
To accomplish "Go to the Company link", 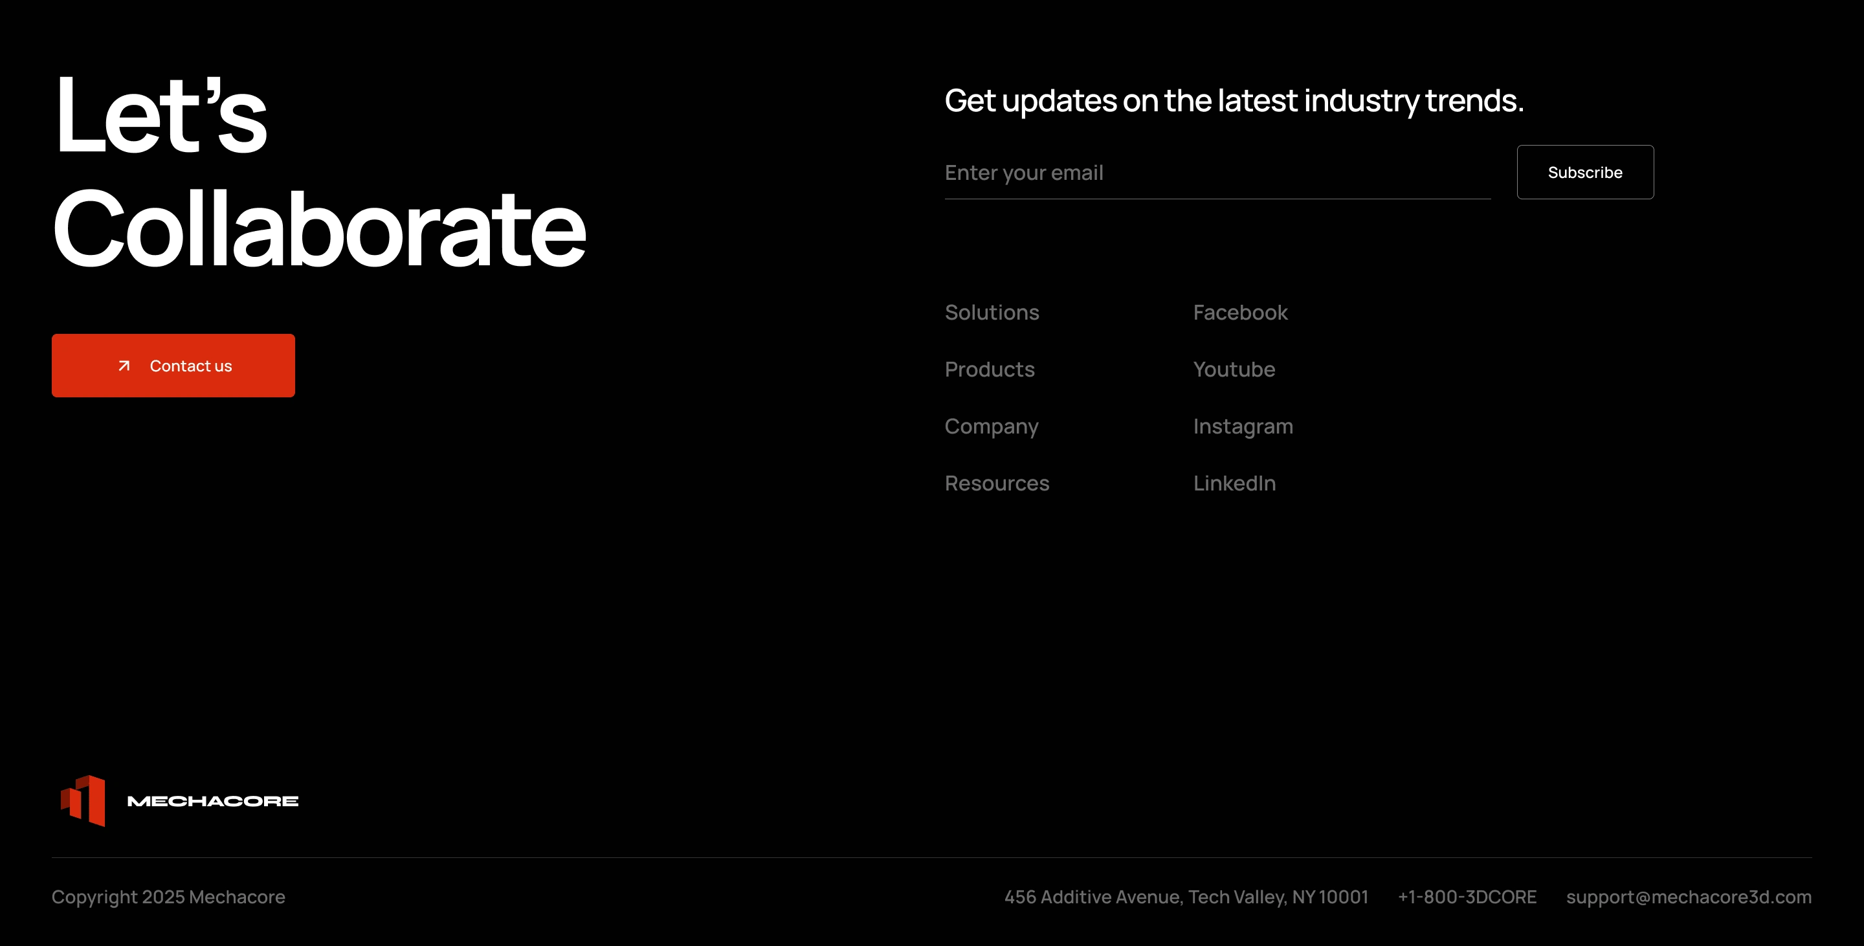I will 992,426.
